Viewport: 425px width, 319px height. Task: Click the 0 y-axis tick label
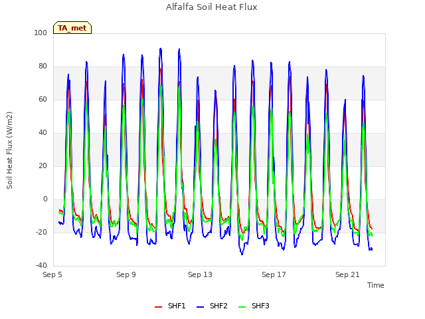point(45,199)
